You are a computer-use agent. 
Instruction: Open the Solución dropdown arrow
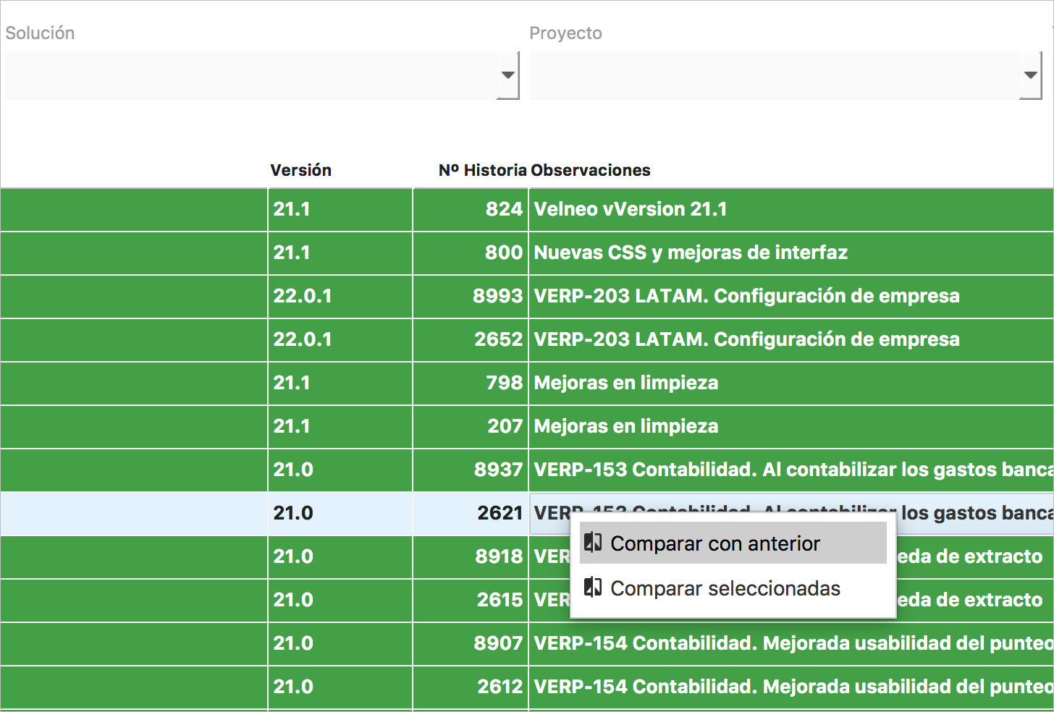pos(508,75)
